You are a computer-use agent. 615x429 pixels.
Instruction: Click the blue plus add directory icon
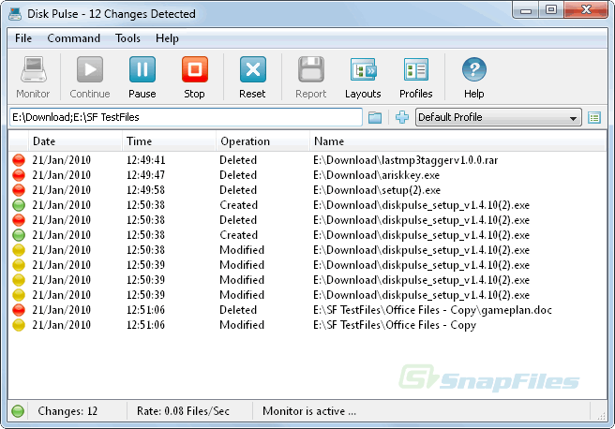pyautogui.click(x=401, y=117)
